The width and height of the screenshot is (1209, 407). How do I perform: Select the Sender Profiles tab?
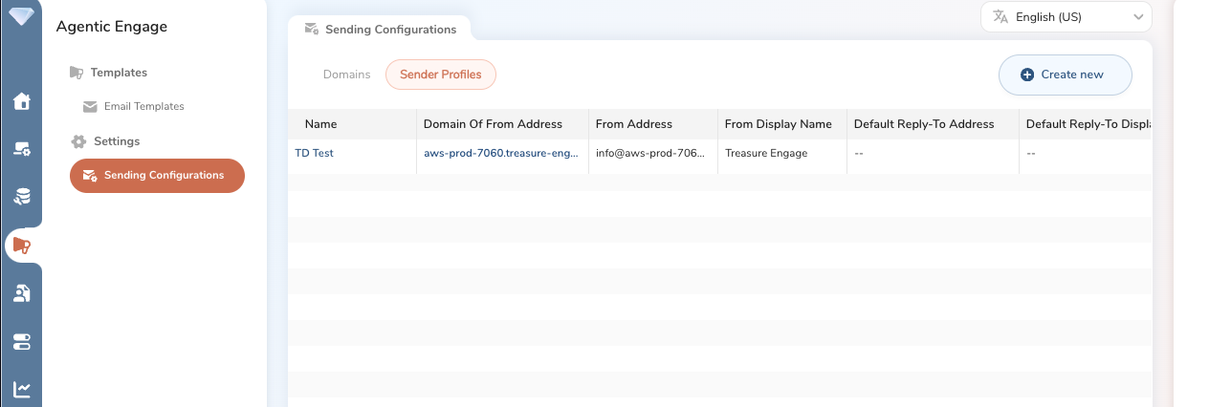pos(440,75)
